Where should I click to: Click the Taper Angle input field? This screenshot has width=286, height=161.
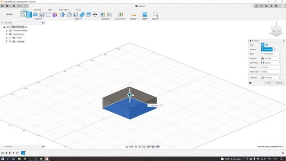[270, 72]
